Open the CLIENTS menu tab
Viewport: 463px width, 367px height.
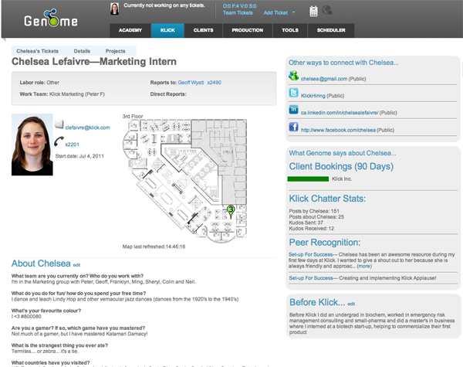pos(204,30)
